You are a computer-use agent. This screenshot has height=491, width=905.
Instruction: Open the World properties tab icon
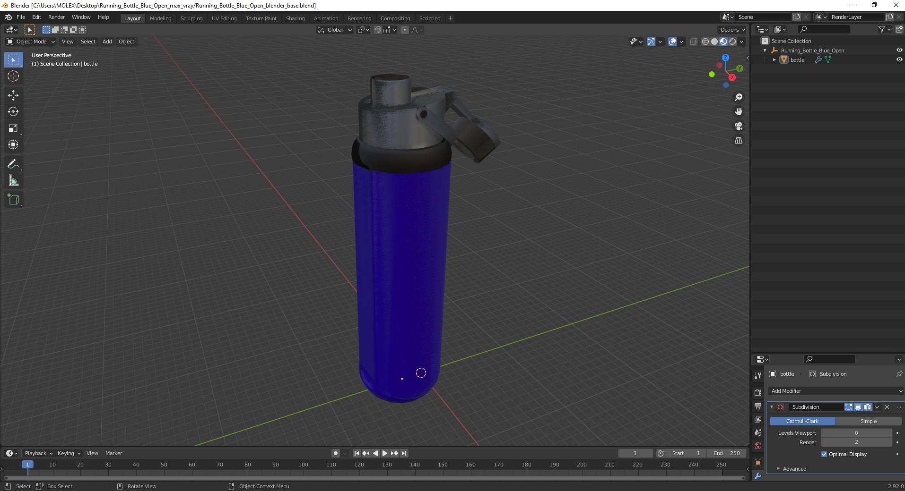[x=758, y=446]
